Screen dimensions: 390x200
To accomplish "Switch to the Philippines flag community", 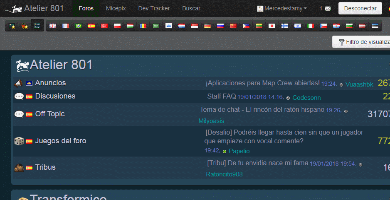I will [246, 26].
